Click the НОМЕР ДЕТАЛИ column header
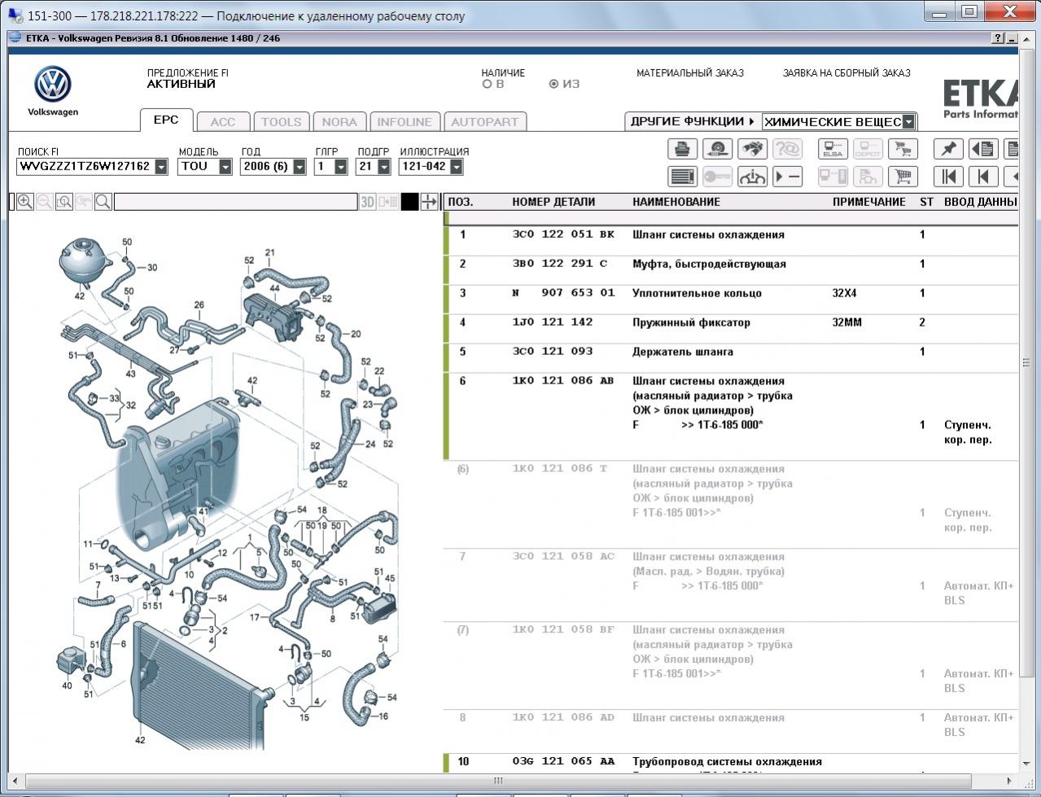This screenshot has height=797, width=1041. (553, 202)
